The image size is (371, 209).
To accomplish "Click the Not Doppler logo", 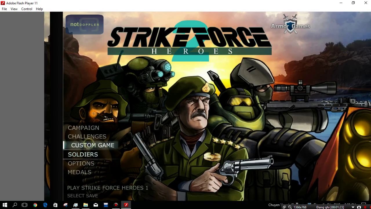I will point(85,24).
